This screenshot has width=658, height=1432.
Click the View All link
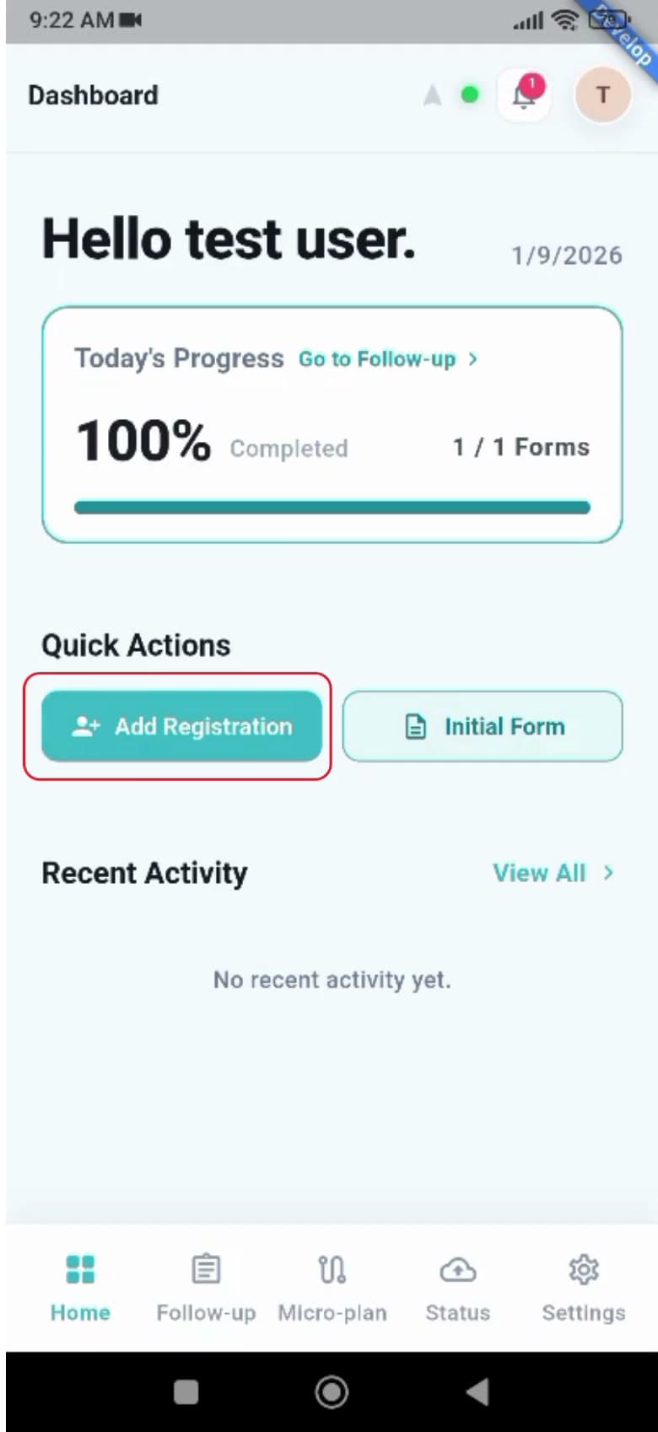coord(539,873)
